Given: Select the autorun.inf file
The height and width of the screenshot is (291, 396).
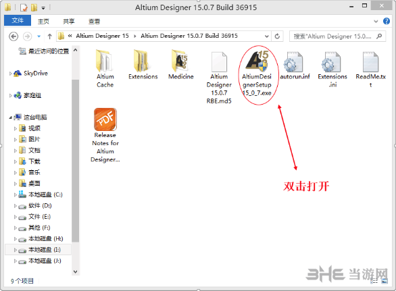Looking at the screenshot, I should point(295,65).
